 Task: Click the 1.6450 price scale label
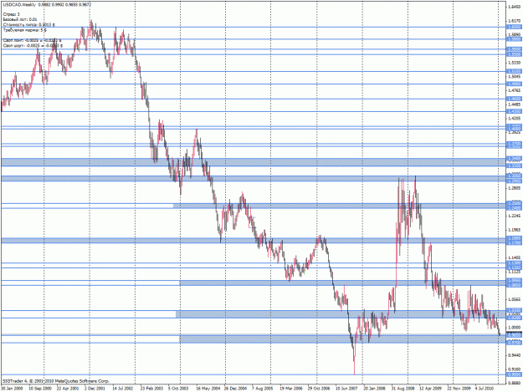point(515,7)
